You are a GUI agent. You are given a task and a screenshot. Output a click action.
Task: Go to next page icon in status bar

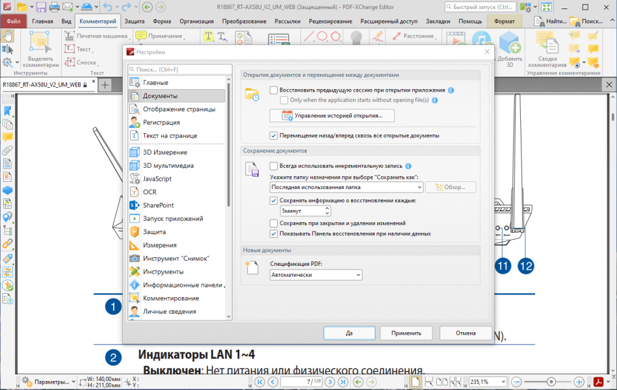click(x=330, y=382)
